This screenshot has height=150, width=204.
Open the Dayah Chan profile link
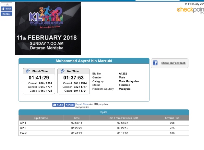pyautogui.click(x=82, y=104)
